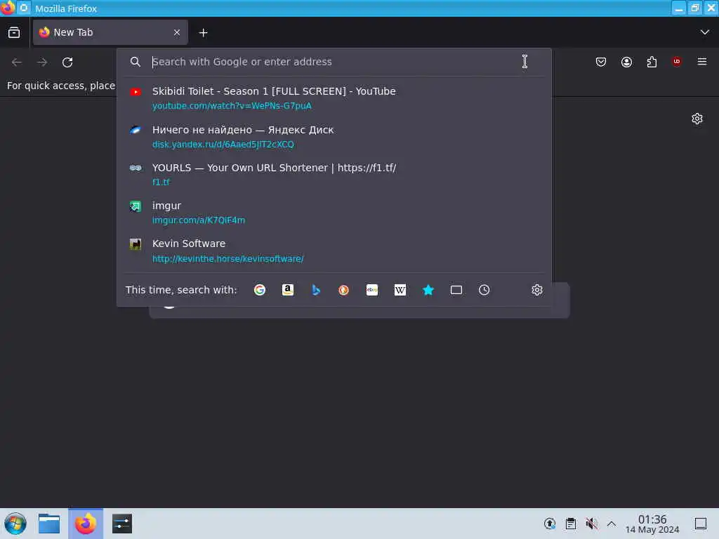Image resolution: width=719 pixels, height=539 pixels.
Task: Open the Start menu orb
Action: tap(15, 524)
